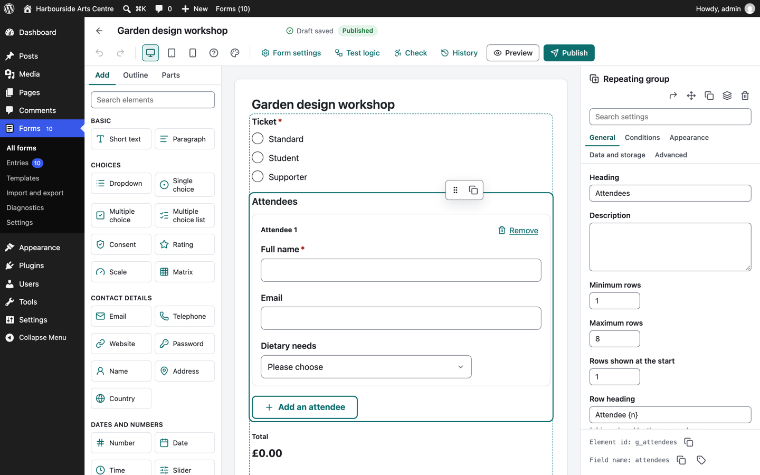Image resolution: width=760 pixels, height=475 pixels.
Task: Open Test logic in the toolbar
Action: pos(357,53)
